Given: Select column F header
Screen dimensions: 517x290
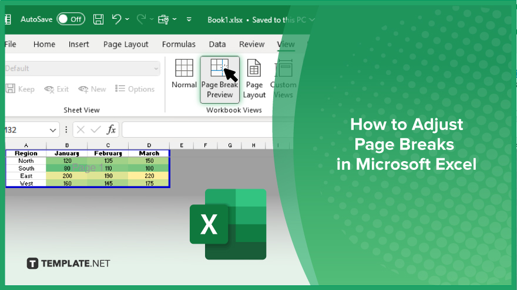Looking at the screenshot, I should pos(206,145).
